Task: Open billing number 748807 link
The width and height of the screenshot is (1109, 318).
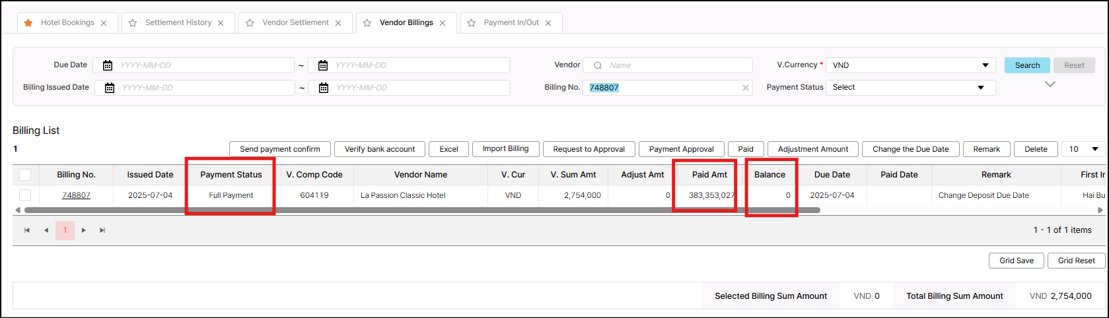Action: (x=76, y=195)
